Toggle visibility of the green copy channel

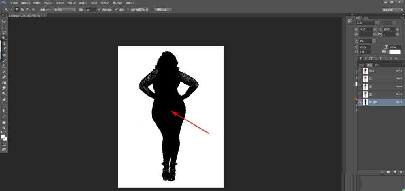[360, 102]
